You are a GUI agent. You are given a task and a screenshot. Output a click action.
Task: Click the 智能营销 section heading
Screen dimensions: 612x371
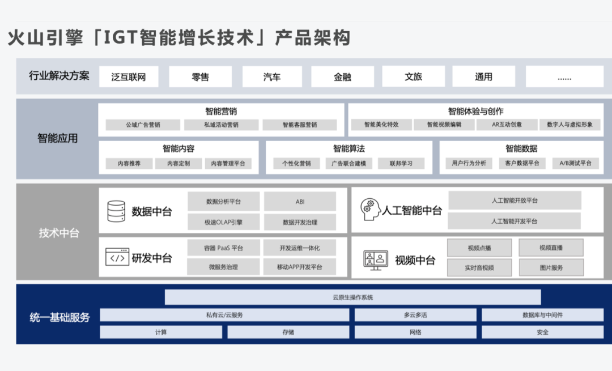click(222, 111)
